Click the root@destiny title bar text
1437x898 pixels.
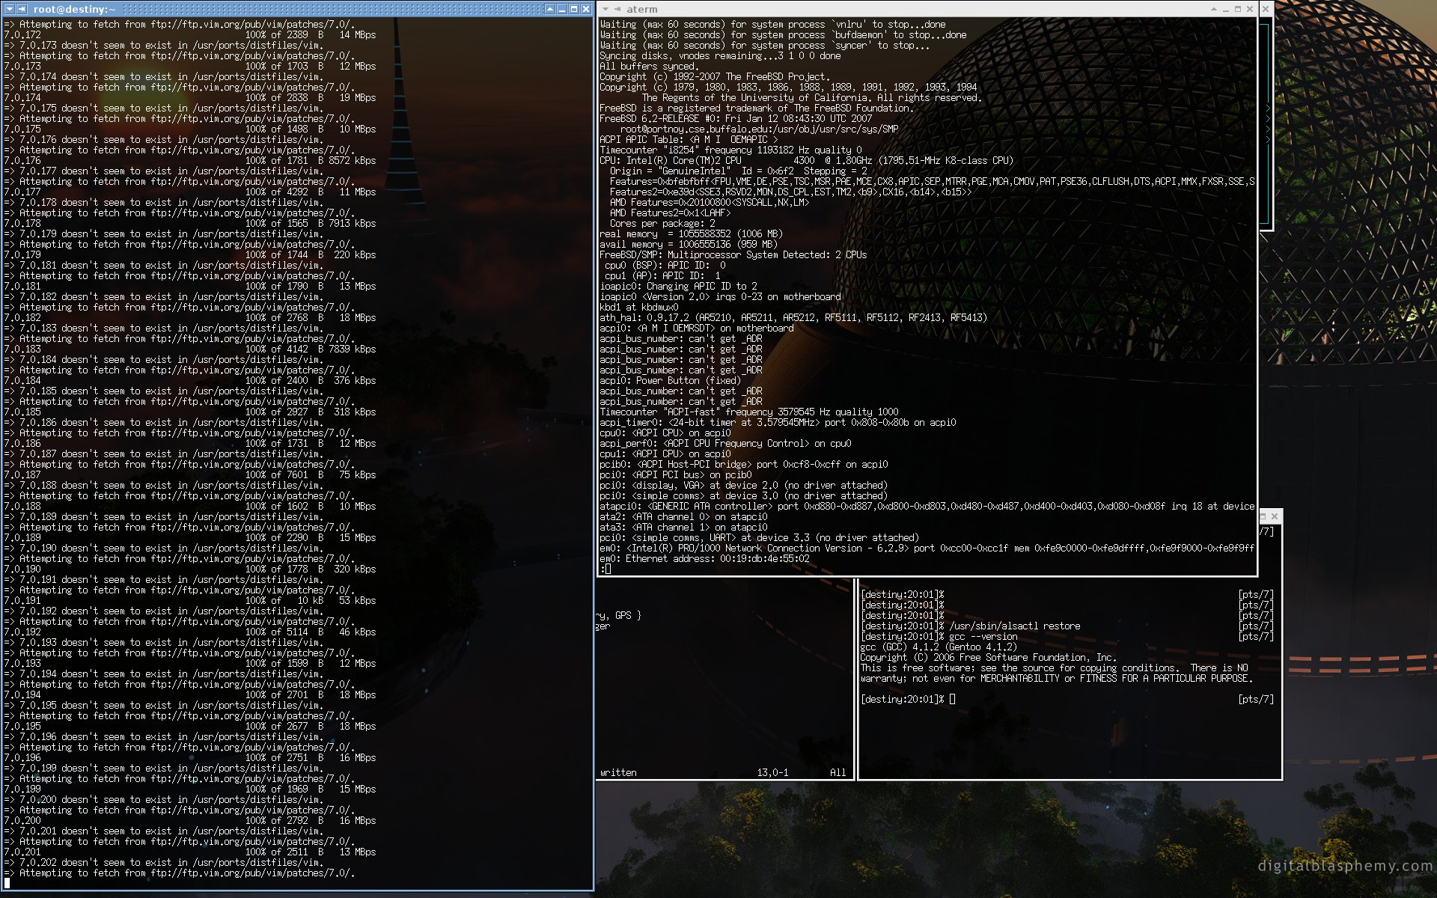[74, 9]
